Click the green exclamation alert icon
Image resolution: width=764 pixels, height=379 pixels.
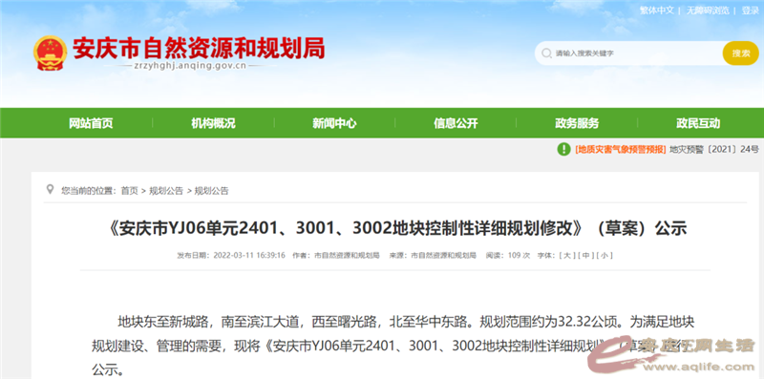pyautogui.click(x=563, y=149)
